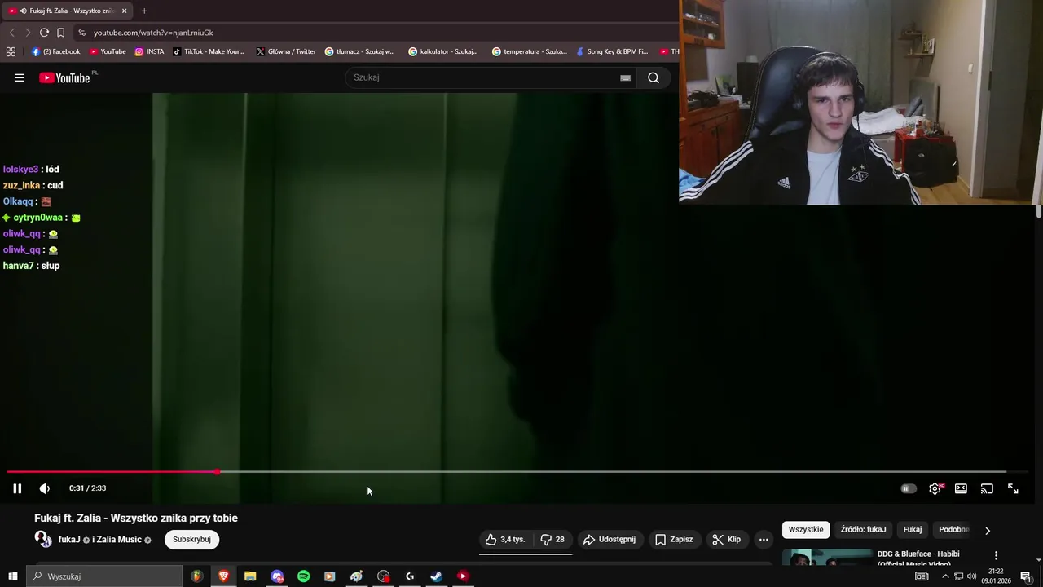The height and width of the screenshot is (587, 1043).
Task: Open the Song Key & BPM Finder bookmark
Action: pyautogui.click(x=611, y=51)
